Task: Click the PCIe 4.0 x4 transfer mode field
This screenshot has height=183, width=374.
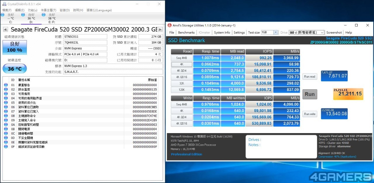Action: pos(85,54)
